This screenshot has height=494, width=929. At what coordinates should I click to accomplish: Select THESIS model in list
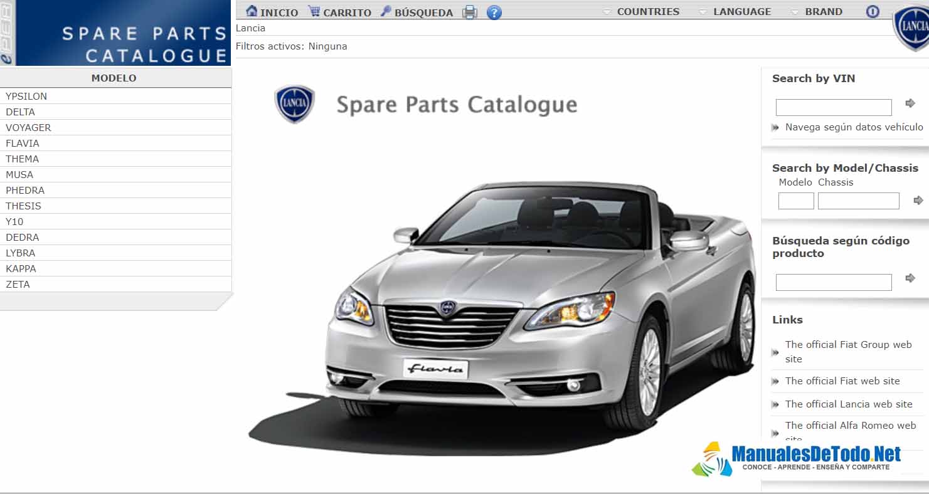tap(115, 206)
